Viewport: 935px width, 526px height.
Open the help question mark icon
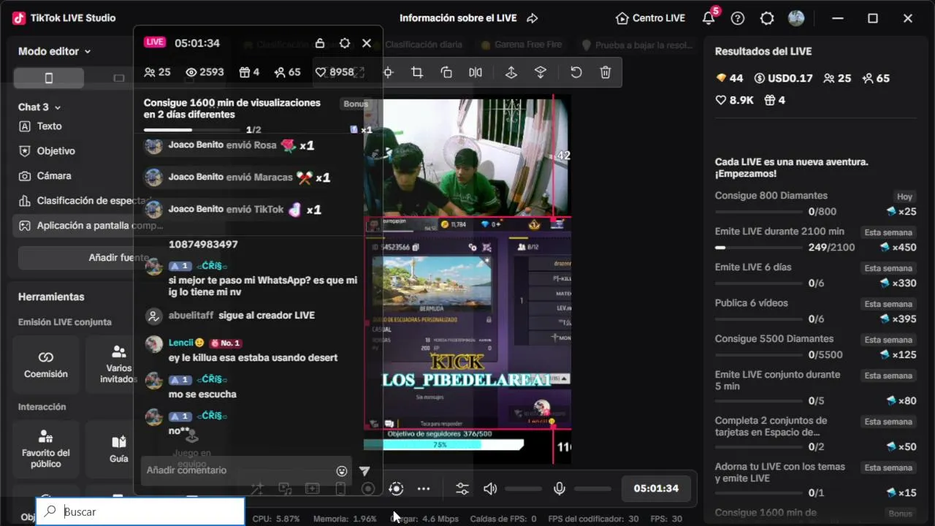(738, 18)
